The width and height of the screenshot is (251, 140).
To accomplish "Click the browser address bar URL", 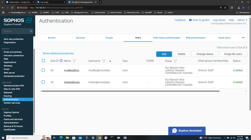I will click(56, 8).
